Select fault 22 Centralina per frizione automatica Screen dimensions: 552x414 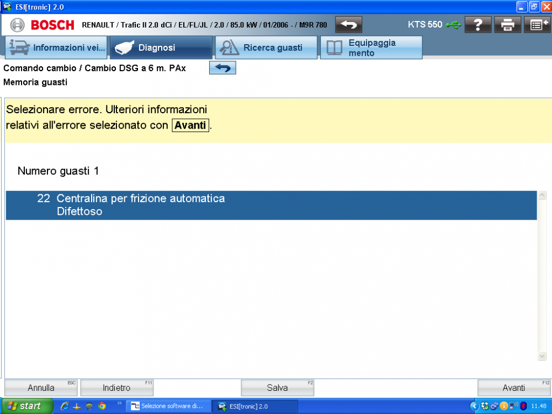click(221, 205)
